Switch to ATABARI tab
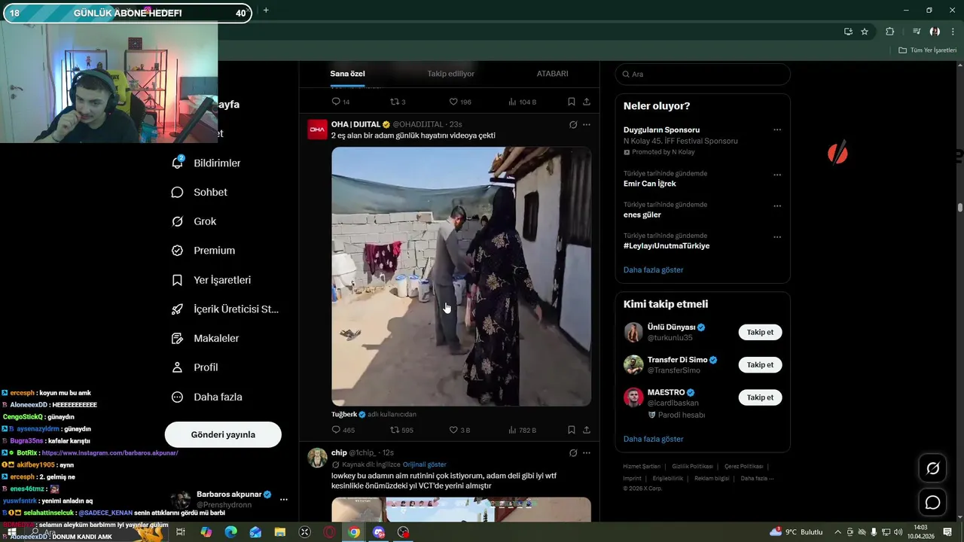Screen dimensions: 964x542 [x=552, y=74]
